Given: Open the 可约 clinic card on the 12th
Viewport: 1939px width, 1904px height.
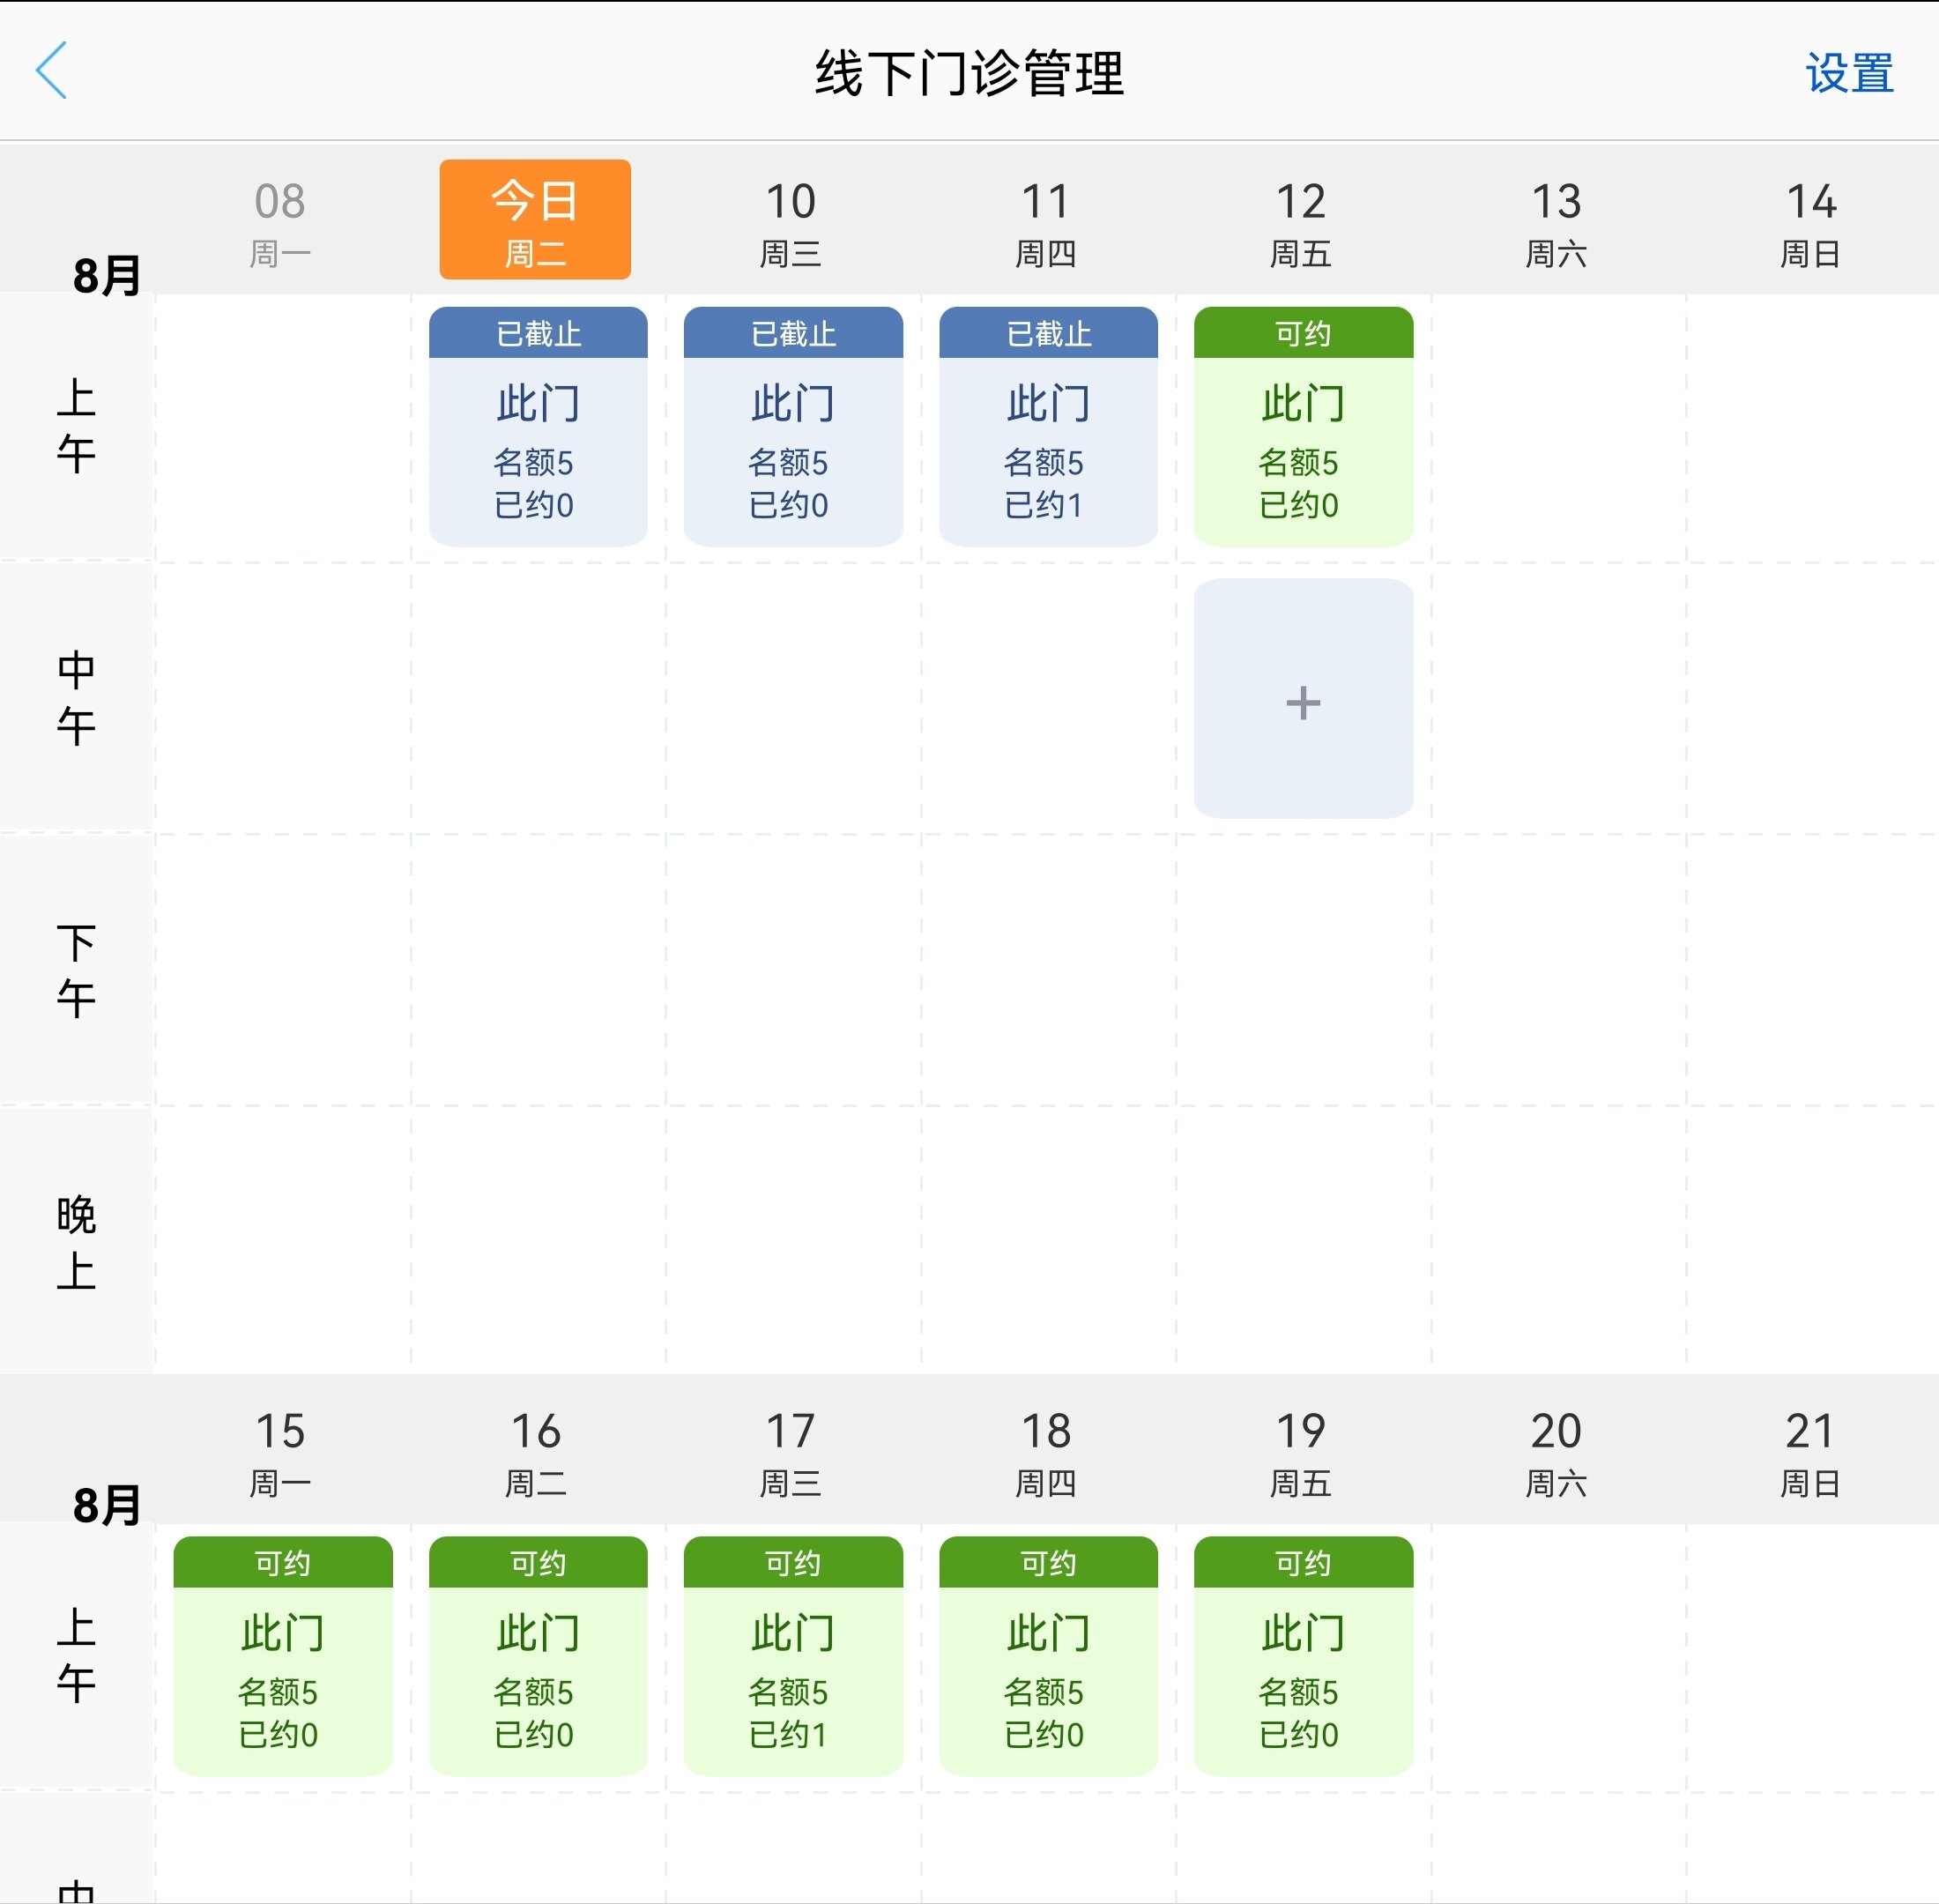Looking at the screenshot, I should (1303, 426).
